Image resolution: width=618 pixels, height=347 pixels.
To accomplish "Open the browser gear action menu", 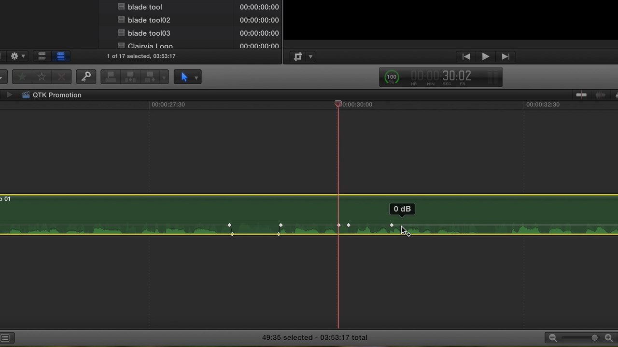I will coord(18,56).
